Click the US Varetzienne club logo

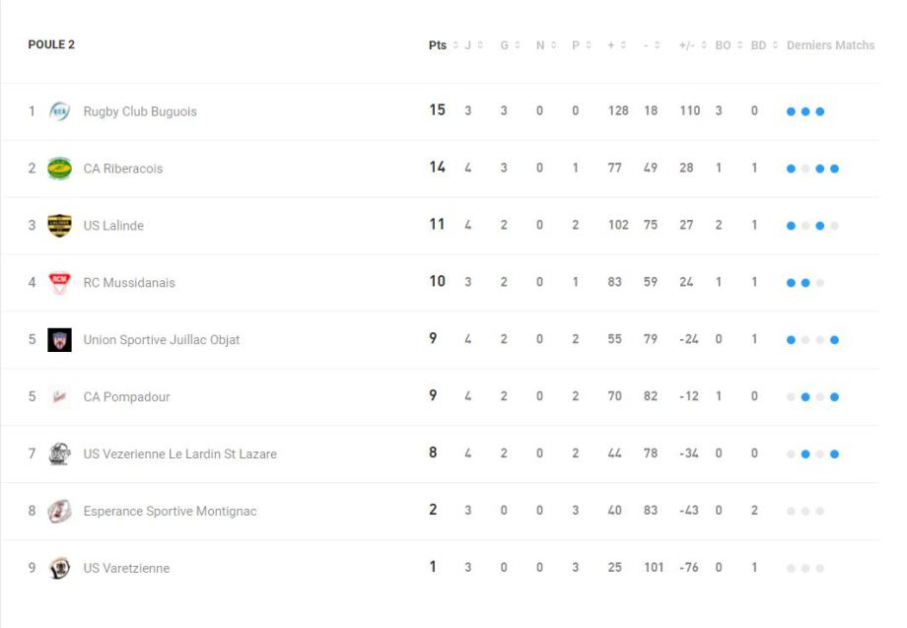(59, 569)
